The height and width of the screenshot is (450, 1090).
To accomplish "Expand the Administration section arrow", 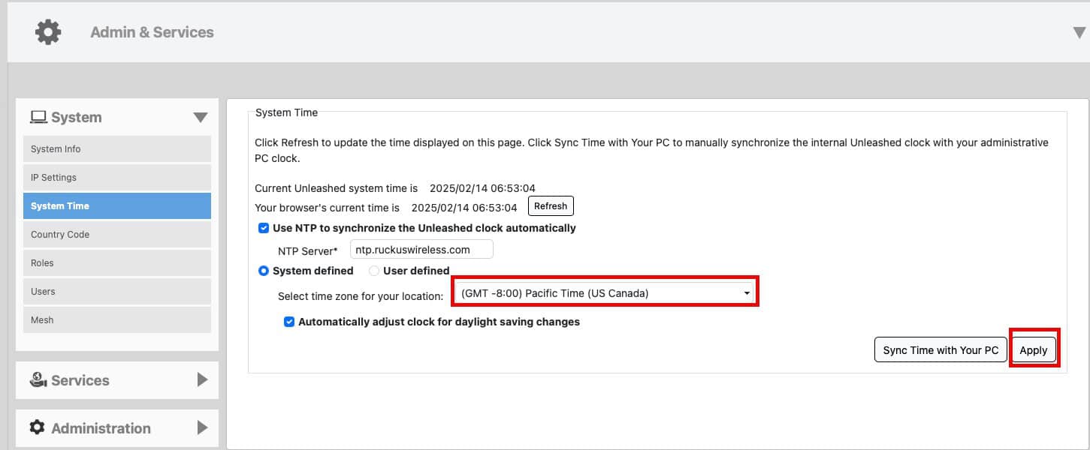I will [x=202, y=427].
